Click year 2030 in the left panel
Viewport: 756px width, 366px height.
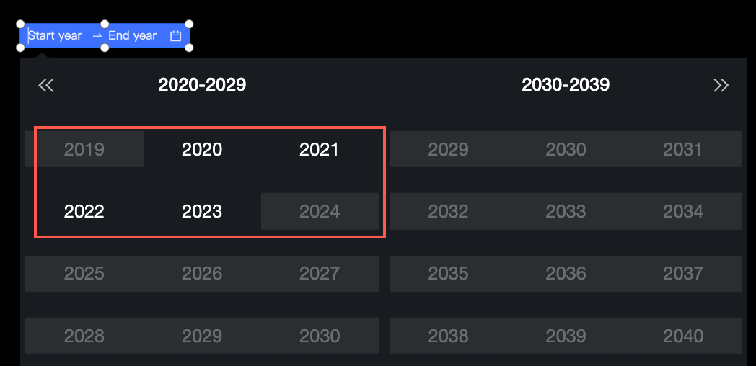[x=320, y=336]
